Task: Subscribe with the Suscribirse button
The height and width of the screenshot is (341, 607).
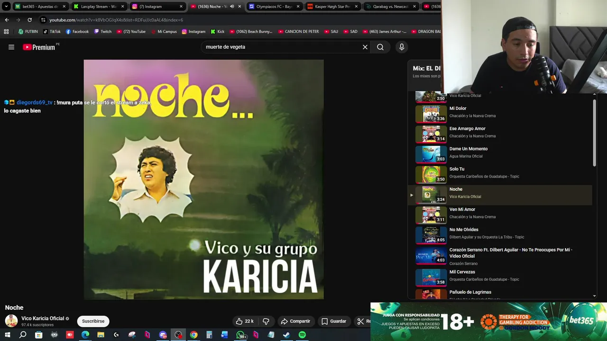Action: tap(93, 321)
